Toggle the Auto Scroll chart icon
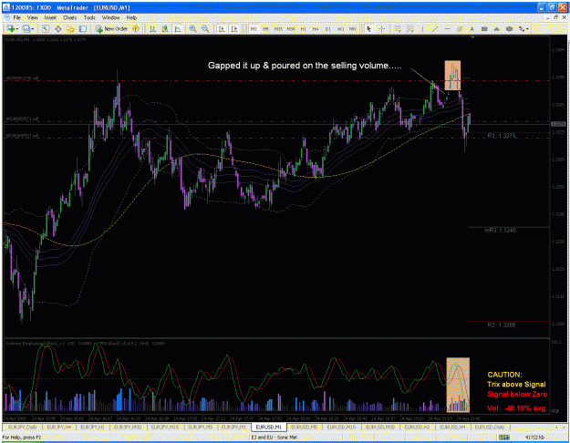Viewport: 570px width, 443px height. [221, 28]
